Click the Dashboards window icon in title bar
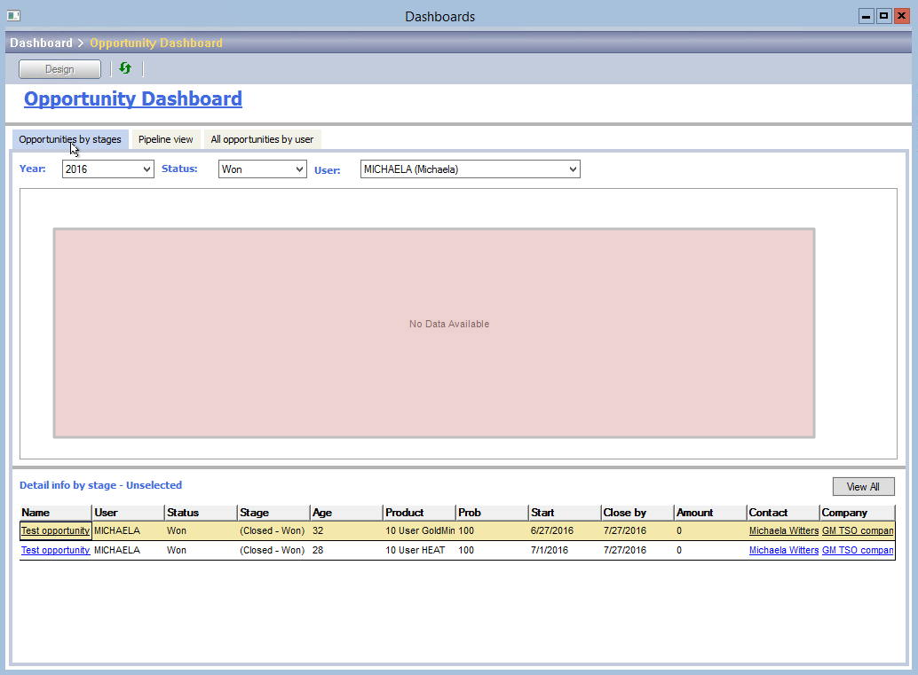The image size is (918, 675). (x=13, y=16)
